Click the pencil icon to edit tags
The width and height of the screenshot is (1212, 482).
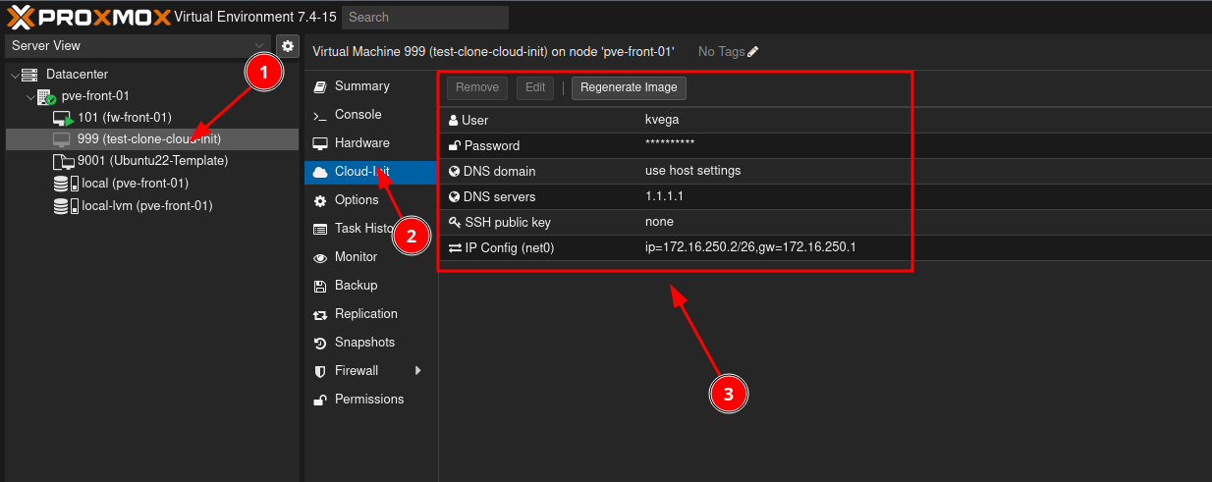[x=753, y=52]
